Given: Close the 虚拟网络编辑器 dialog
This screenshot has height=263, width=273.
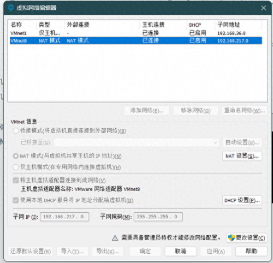Looking at the screenshot, I should pyautogui.click(x=263, y=8).
